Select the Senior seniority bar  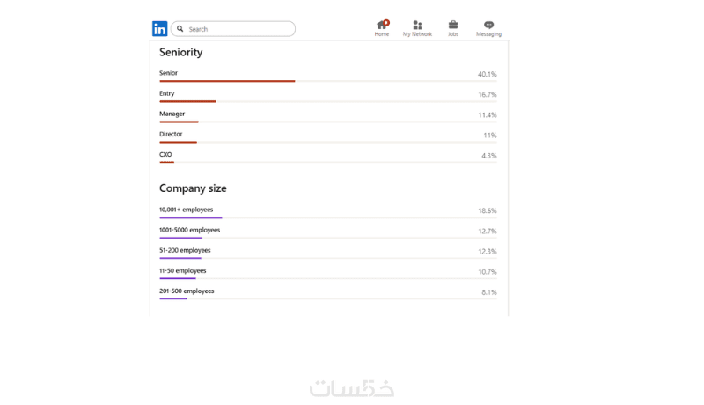click(x=227, y=81)
